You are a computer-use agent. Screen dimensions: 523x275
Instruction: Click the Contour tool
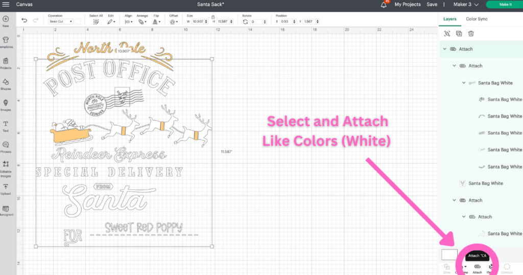pyautogui.click(x=507, y=268)
